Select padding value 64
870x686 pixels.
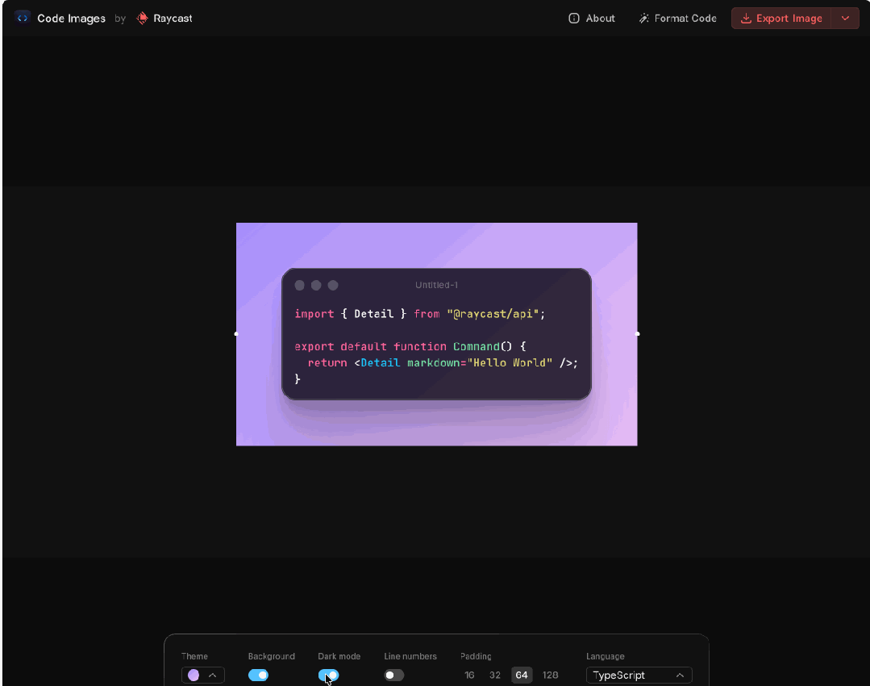point(522,675)
